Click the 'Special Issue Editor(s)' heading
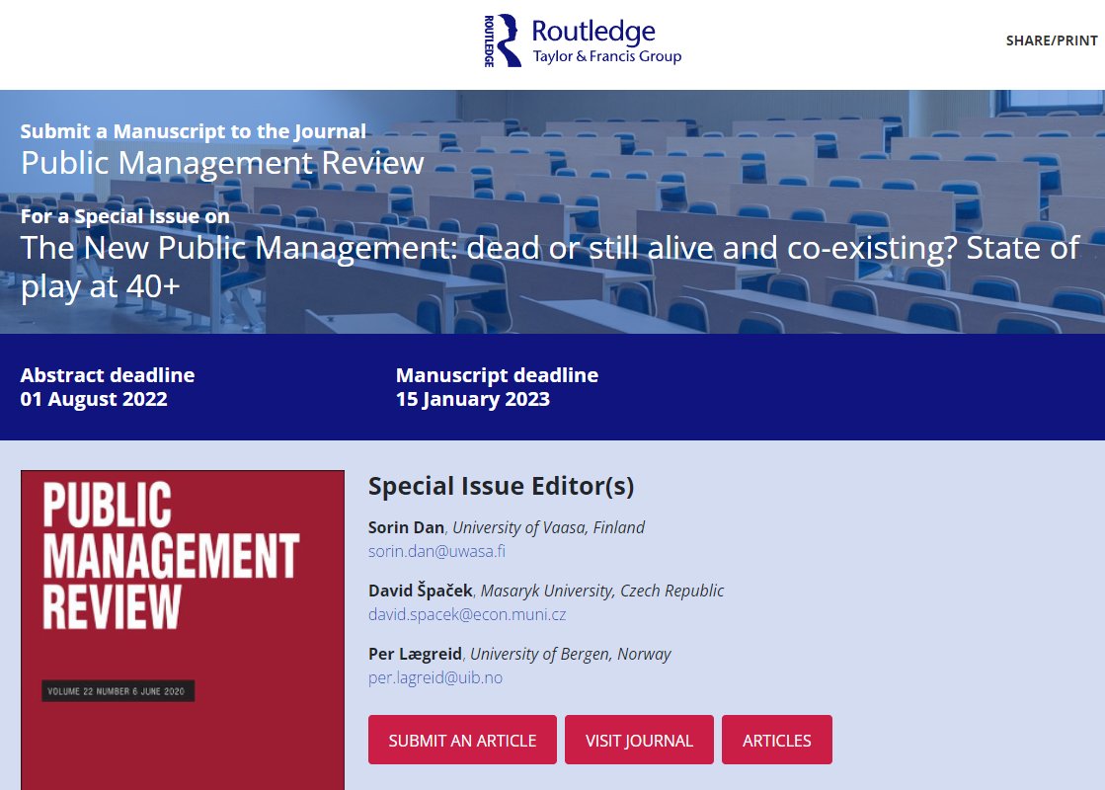This screenshot has width=1105, height=790. coord(501,486)
